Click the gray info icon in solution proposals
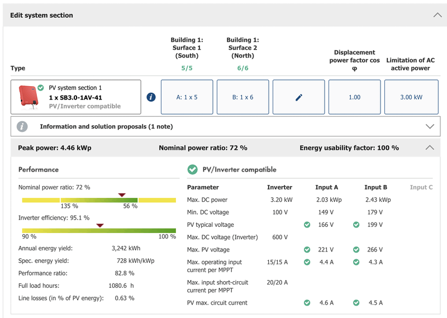This screenshot has height=318, width=447. tap(22, 126)
